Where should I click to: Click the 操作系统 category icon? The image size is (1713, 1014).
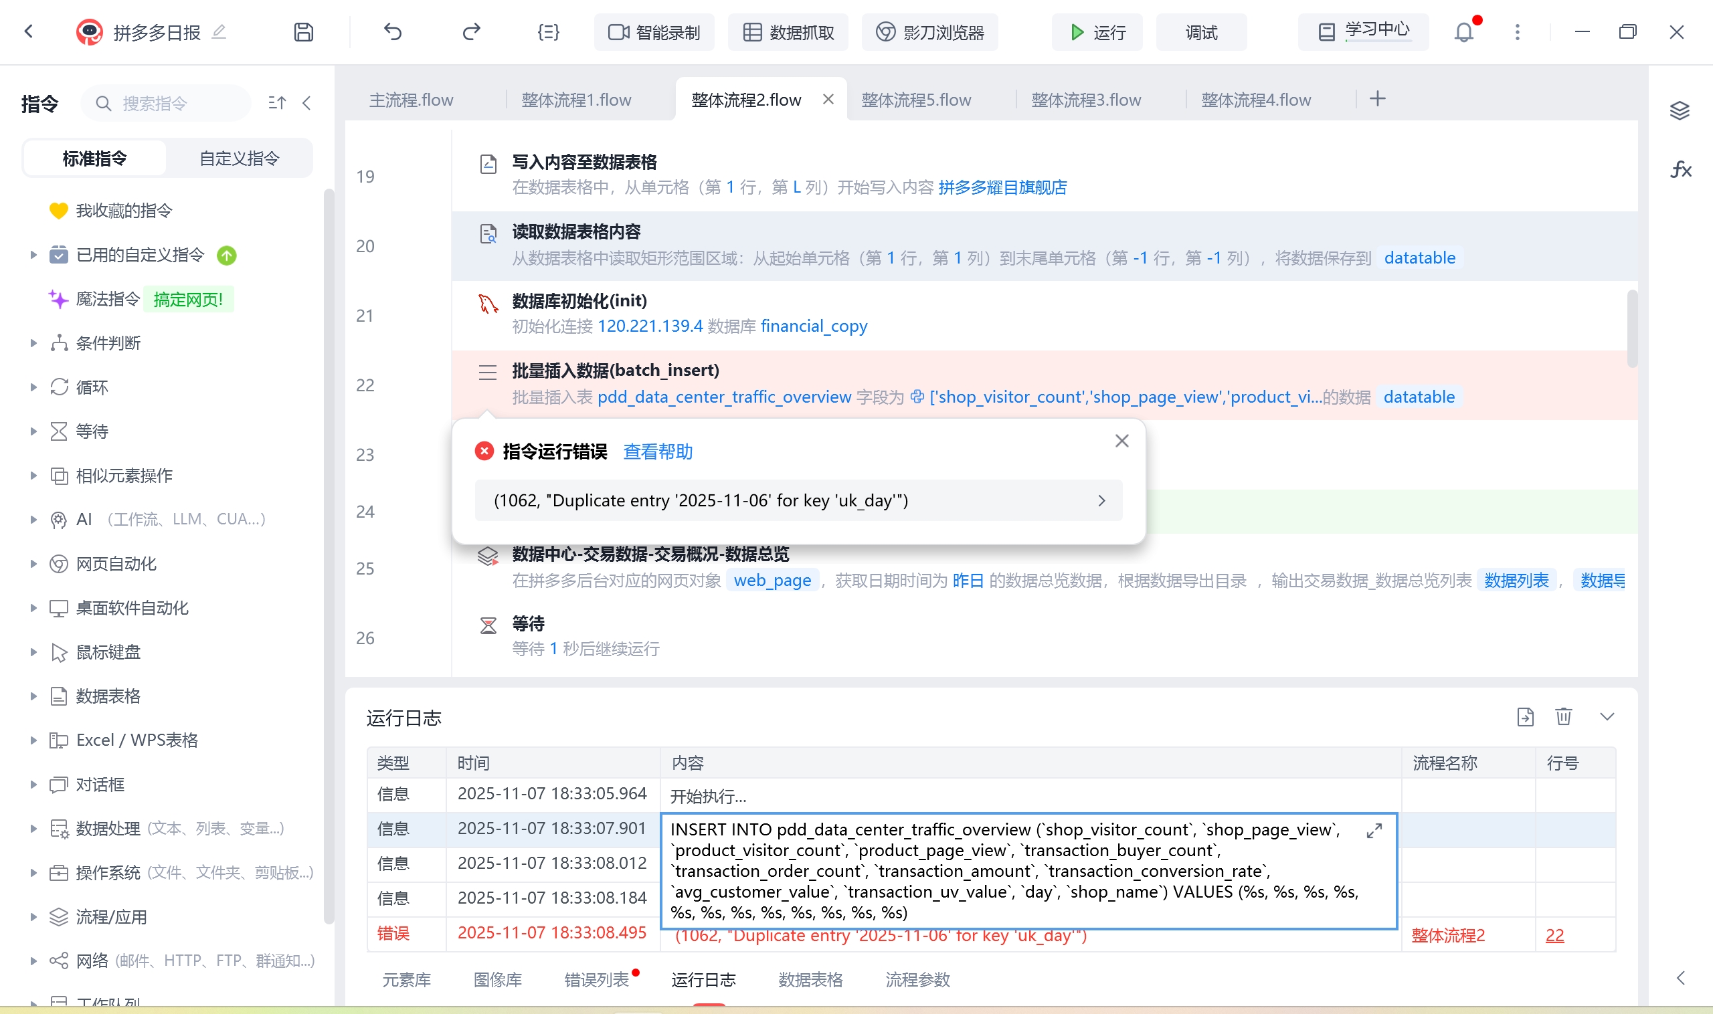point(59,873)
